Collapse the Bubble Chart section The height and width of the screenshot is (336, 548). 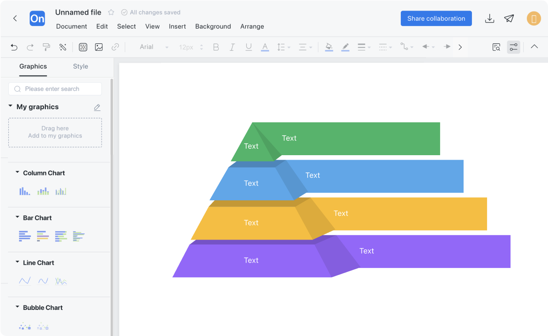click(x=17, y=307)
